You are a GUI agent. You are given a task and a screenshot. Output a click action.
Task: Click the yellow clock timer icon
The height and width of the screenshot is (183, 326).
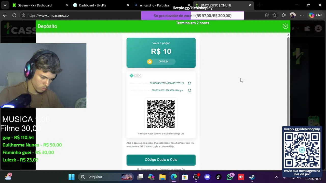pyautogui.click(x=150, y=62)
